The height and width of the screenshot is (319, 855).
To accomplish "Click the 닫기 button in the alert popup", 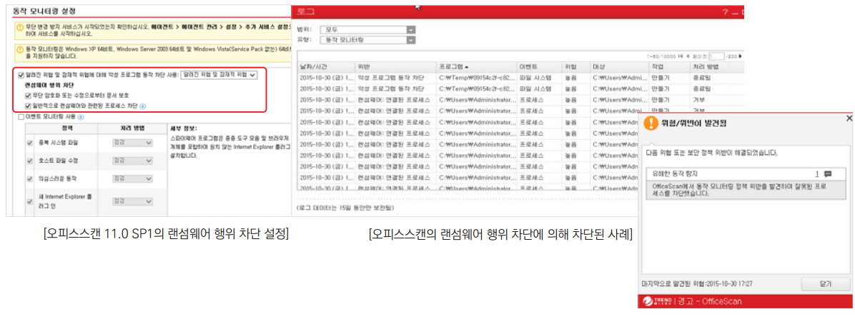I will coord(826,283).
